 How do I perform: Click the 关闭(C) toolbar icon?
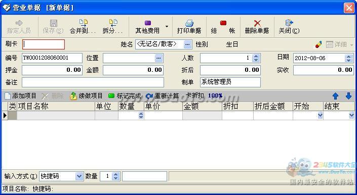289,23
